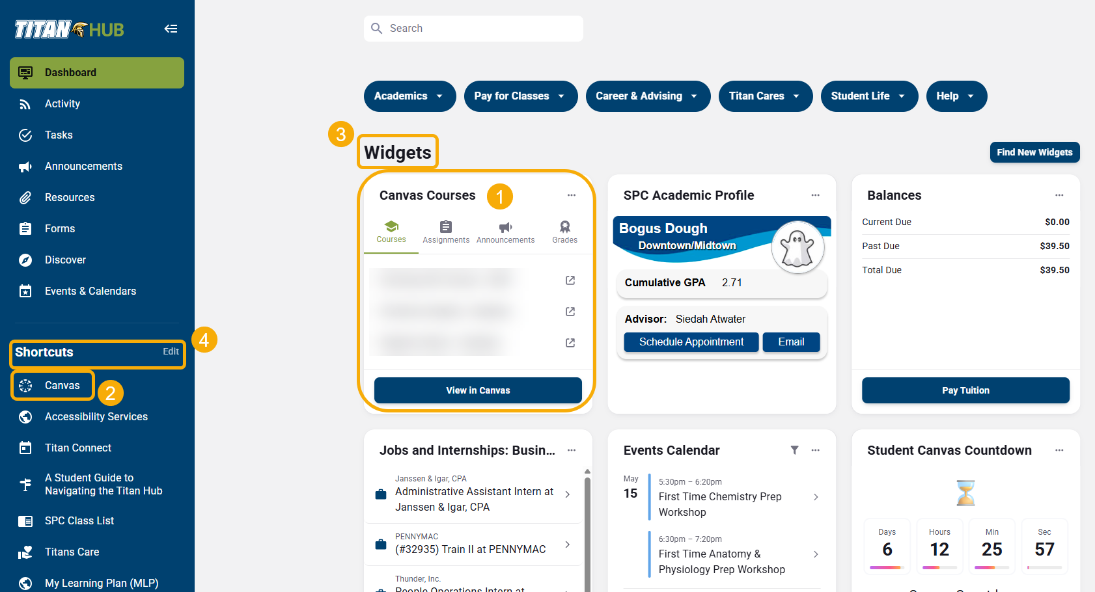Click the Accessibility Services globe icon

tap(25, 416)
